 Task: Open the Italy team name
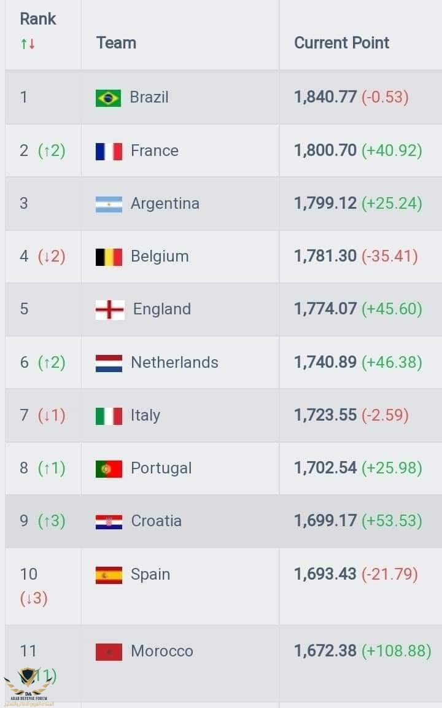click(x=145, y=416)
